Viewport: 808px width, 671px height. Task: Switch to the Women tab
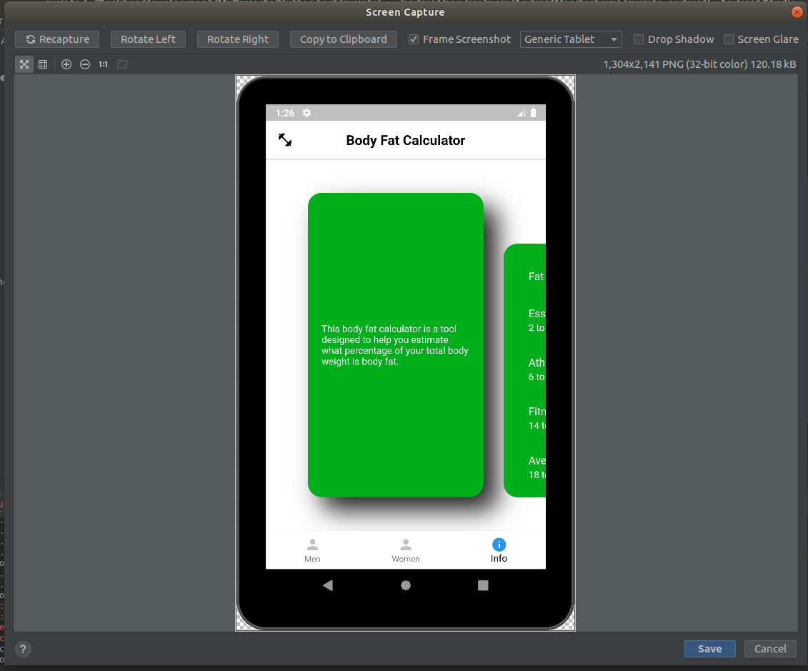coord(405,550)
